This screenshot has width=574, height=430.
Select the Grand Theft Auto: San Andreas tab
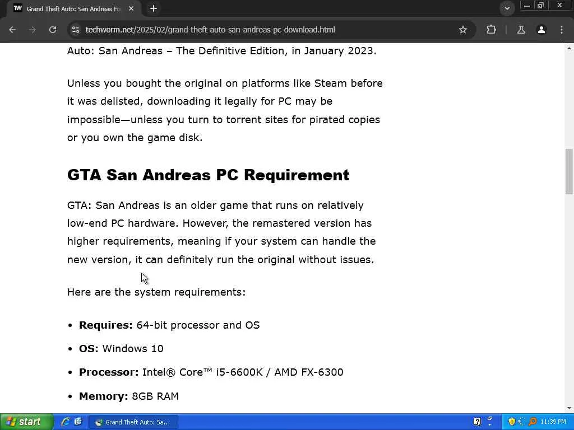(73, 9)
